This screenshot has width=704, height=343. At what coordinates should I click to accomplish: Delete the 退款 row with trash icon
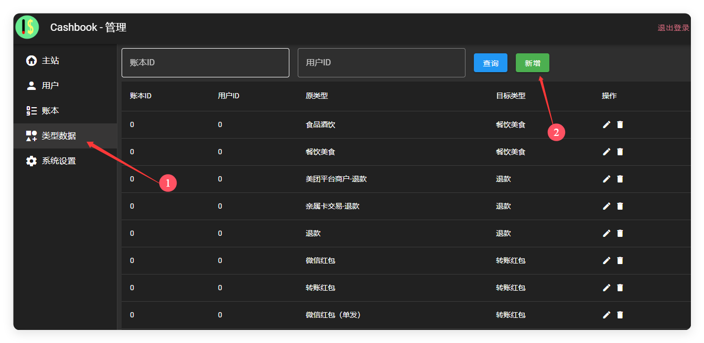(620, 233)
